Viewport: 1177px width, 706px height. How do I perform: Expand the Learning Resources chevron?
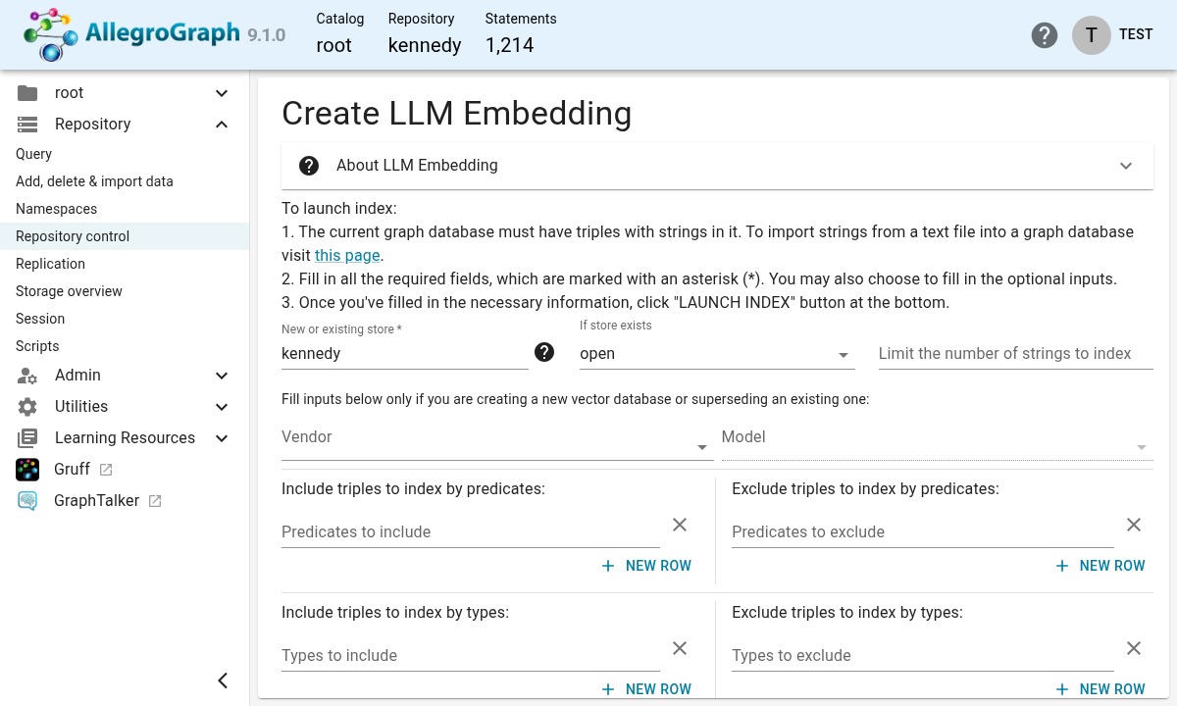point(222,438)
